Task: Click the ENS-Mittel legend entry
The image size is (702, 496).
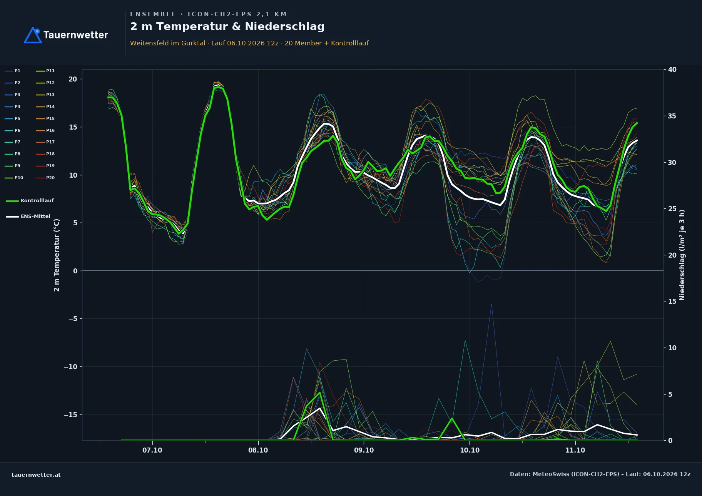Action: point(28,216)
